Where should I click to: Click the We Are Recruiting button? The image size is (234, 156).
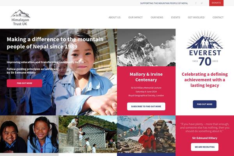point(205,147)
